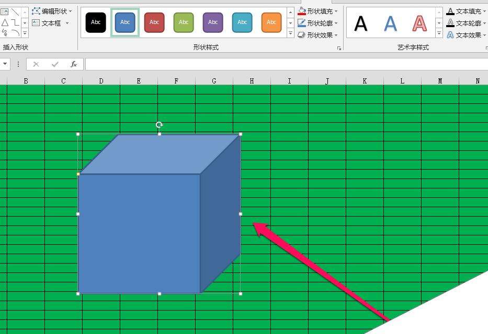This screenshot has width=488, height=334.
Task: Select the blue WordArt A style
Action: tap(390, 23)
